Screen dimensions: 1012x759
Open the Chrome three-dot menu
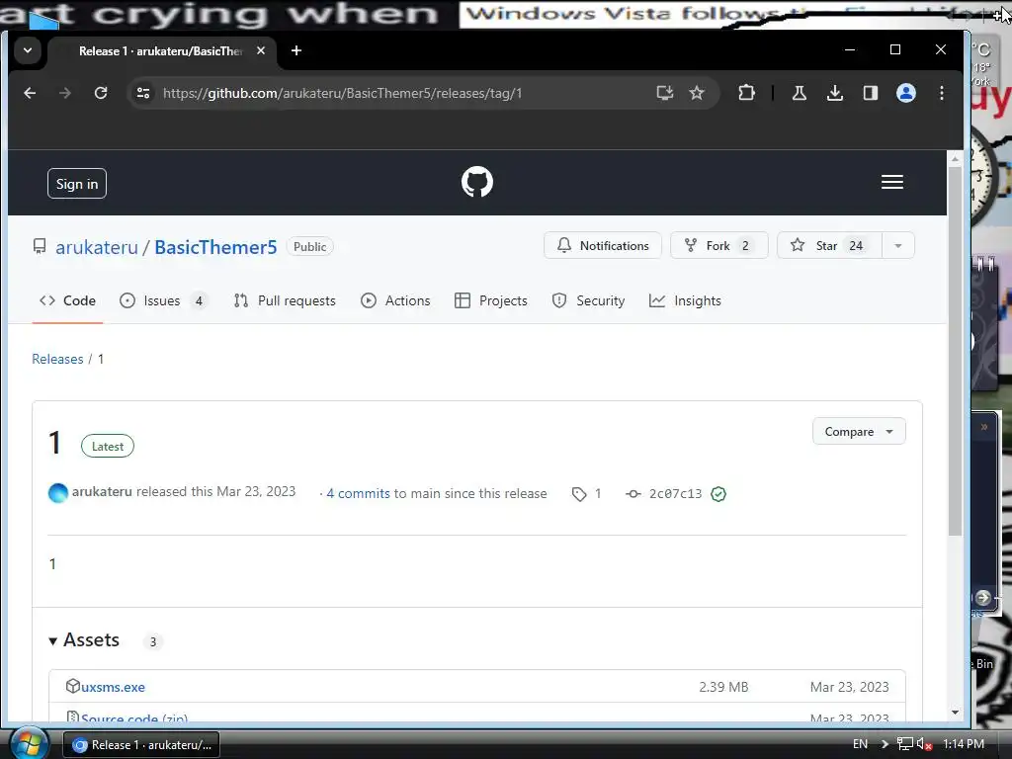tap(942, 93)
